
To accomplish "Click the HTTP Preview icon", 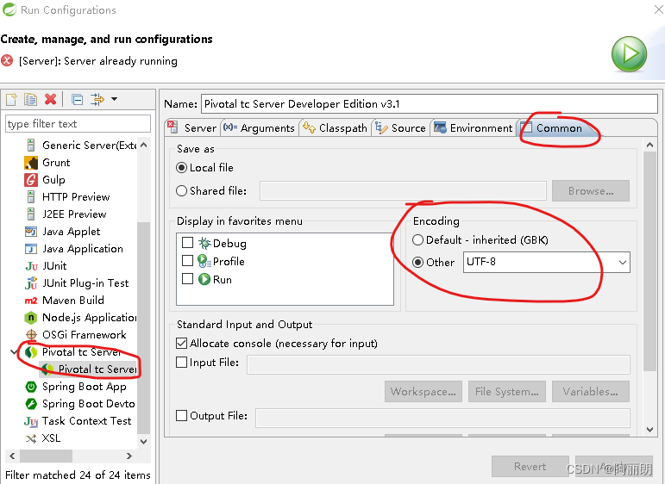I will pyautogui.click(x=31, y=197).
